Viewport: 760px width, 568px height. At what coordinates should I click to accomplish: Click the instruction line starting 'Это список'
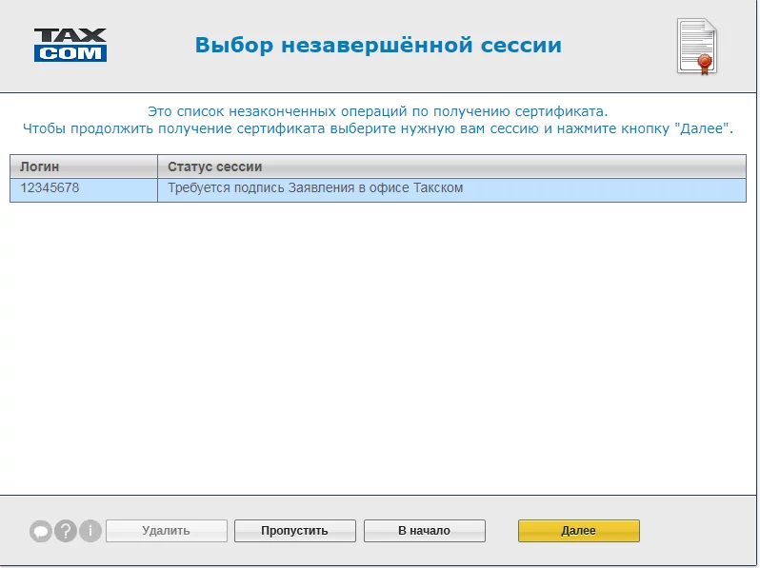(378, 111)
